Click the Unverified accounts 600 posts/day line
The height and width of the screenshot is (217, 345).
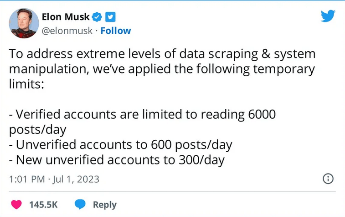pos(121,145)
